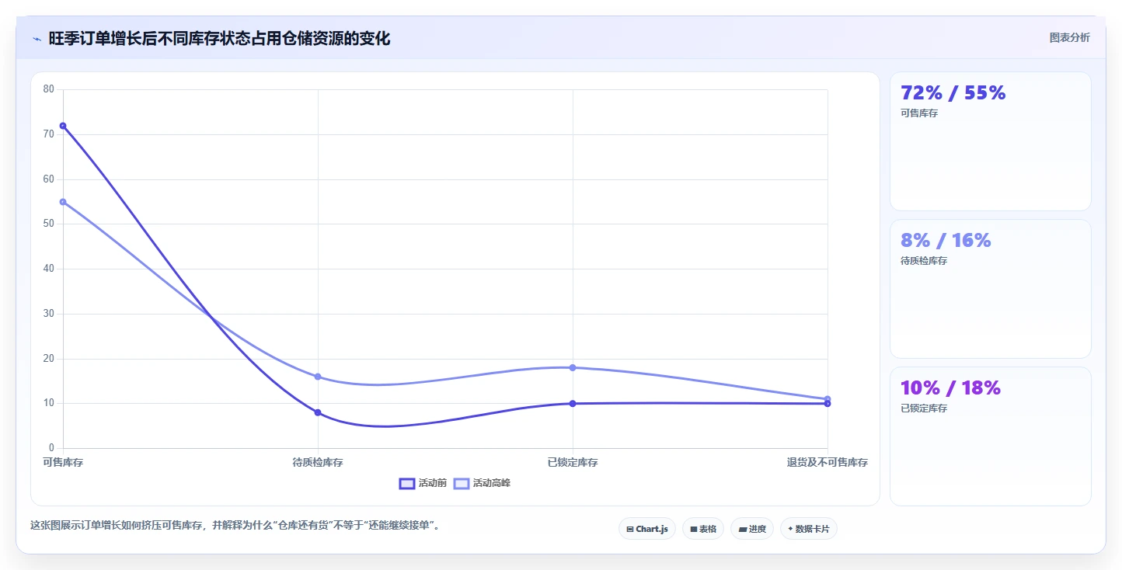The height and width of the screenshot is (570, 1122).
Task: Click the 活动高峰 point for 退货及不可售库存
Action: (x=828, y=398)
